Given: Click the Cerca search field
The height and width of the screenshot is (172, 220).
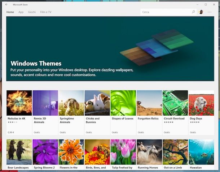Looking at the screenshot, I should pyautogui.click(x=168, y=12).
